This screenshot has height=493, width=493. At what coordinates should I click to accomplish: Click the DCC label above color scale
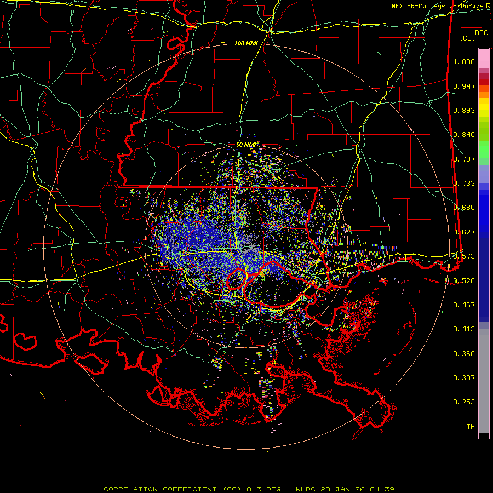tap(481, 33)
